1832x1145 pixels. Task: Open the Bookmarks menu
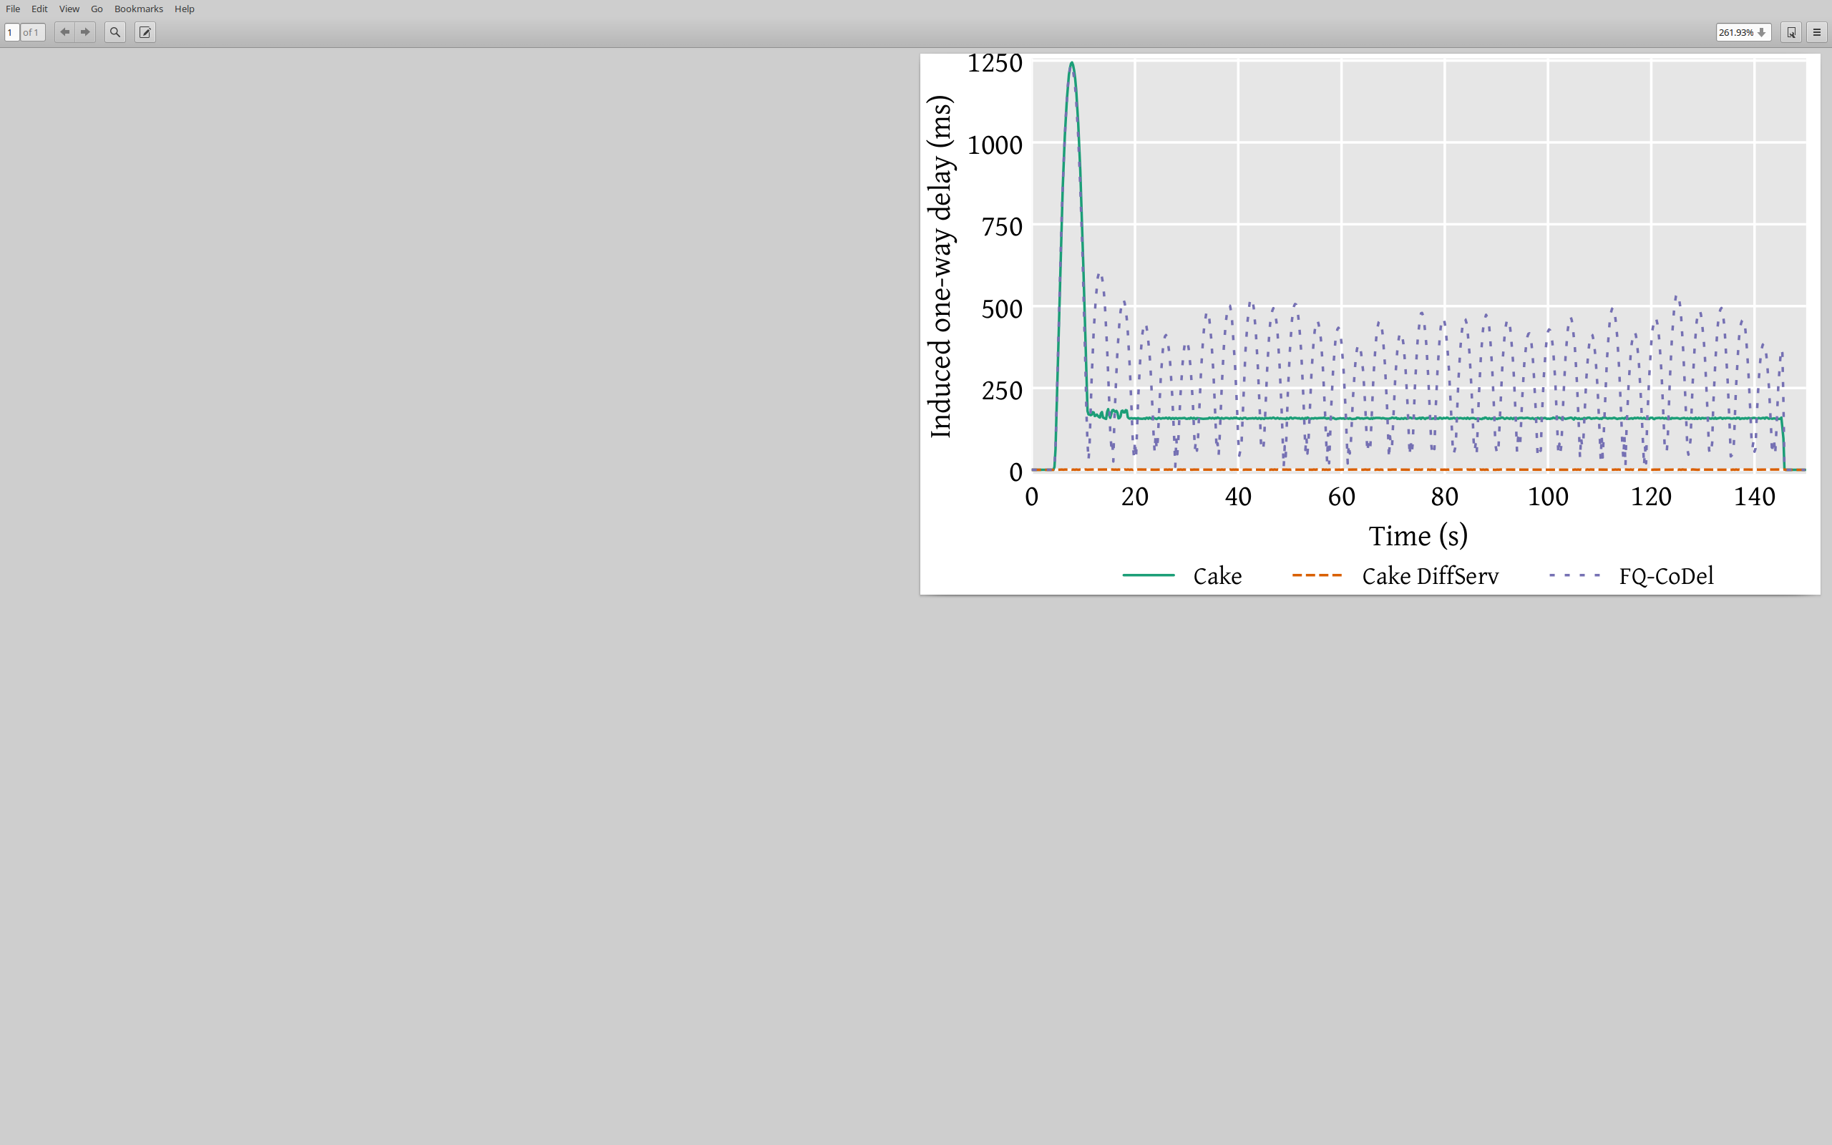click(x=139, y=9)
